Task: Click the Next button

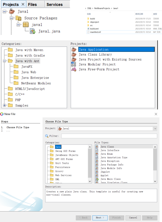Action: click(100, 218)
